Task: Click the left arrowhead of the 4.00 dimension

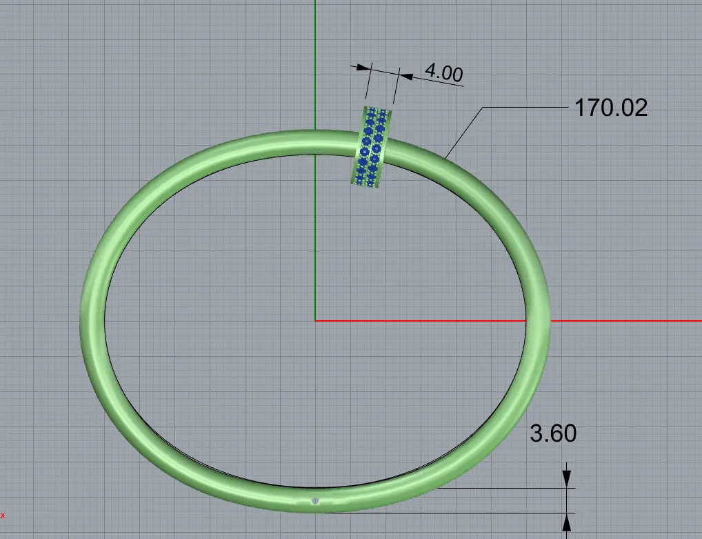Action: (x=362, y=68)
